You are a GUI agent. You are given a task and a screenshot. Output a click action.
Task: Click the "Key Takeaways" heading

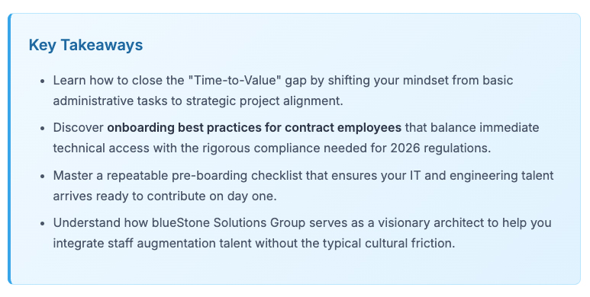(x=85, y=45)
